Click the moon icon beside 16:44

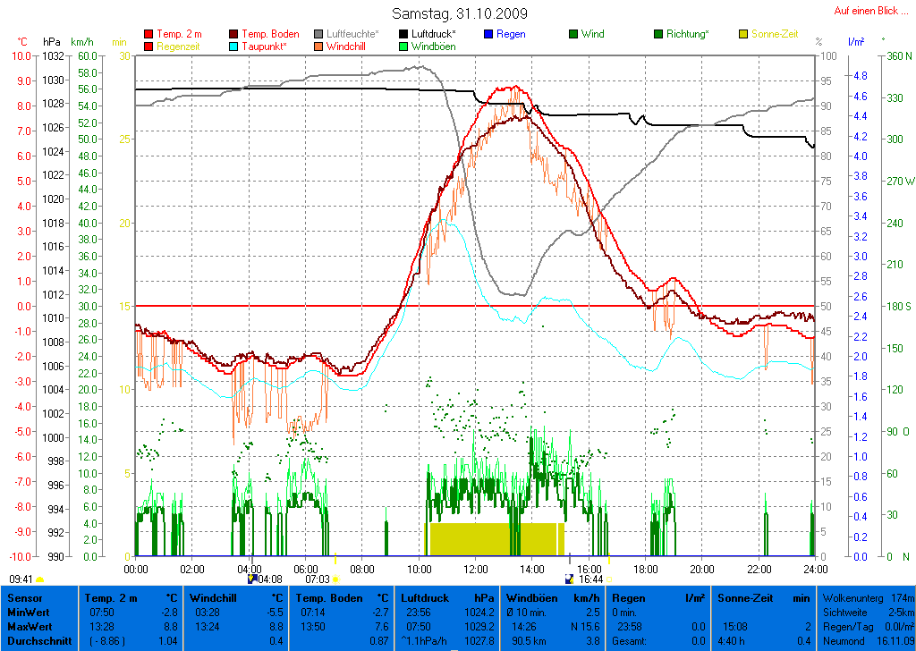pyautogui.click(x=570, y=579)
